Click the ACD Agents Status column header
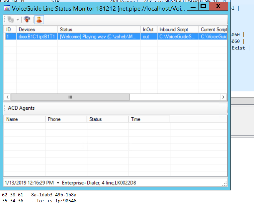Screen dimensions: 254x204 108,119
